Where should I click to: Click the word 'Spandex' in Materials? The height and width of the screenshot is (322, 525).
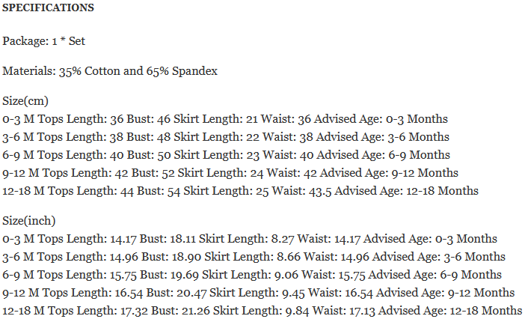pos(196,71)
